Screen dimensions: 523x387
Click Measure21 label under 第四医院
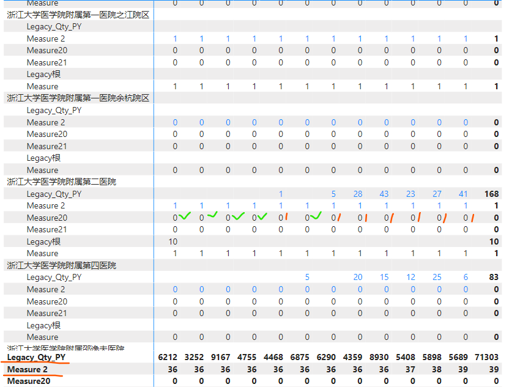(x=46, y=314)
